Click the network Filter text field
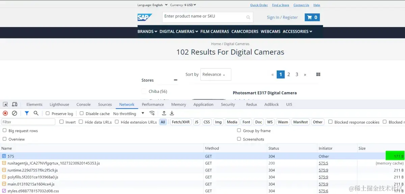Viewport: 405px width, 194px height. click(x=28, y=122)
